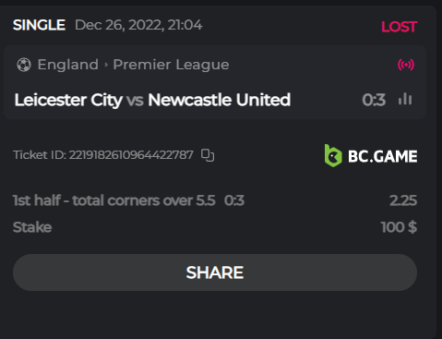Click the 2.25 odds value
The width and height of the screenshot is (442, 339).
403,200
